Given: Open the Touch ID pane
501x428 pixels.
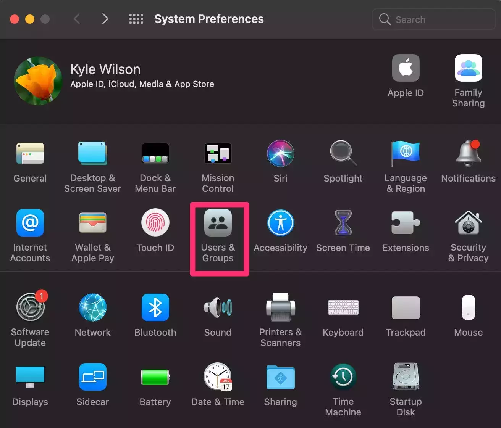Looking at the screenshot, I should pyautogui.click(x=155, y=223).
